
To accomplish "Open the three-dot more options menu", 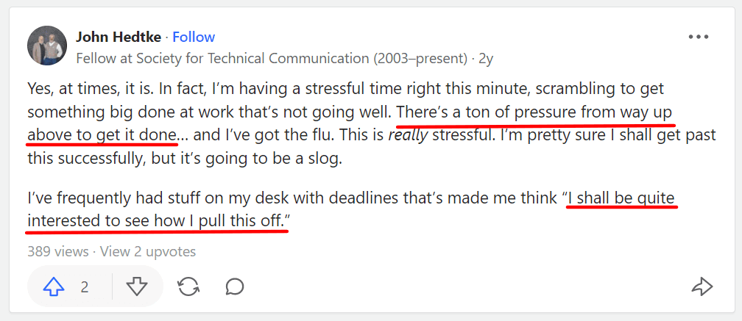I will (698, 37).
